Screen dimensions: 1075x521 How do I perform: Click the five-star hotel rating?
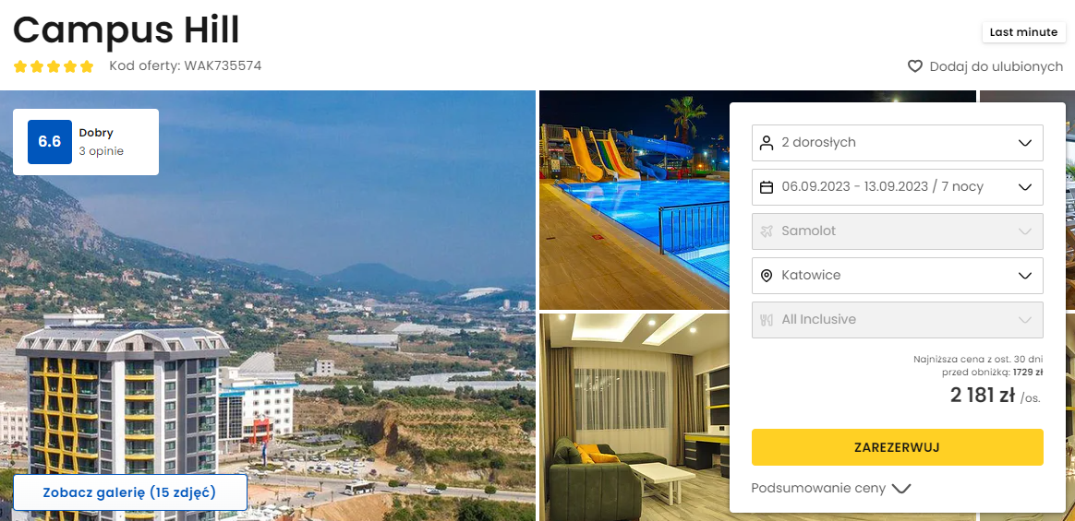point(54,66)
